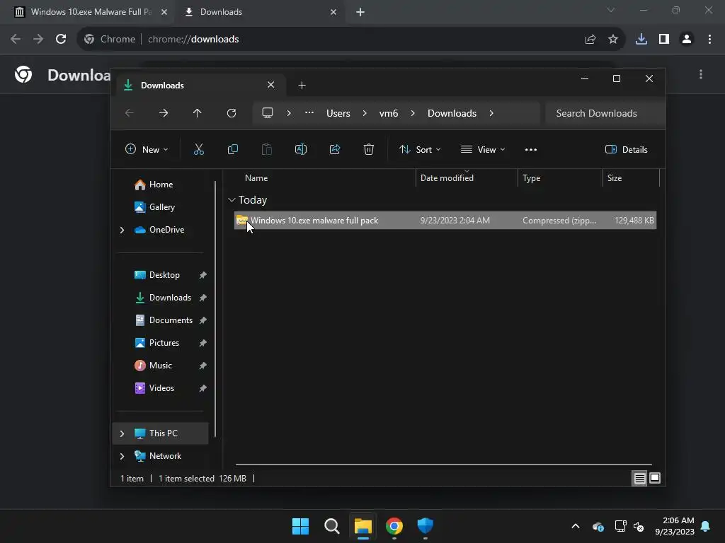The height and width of the screenshot is (543, 725).
Task: Open Windows Start menu
Action: click(300, 526)
